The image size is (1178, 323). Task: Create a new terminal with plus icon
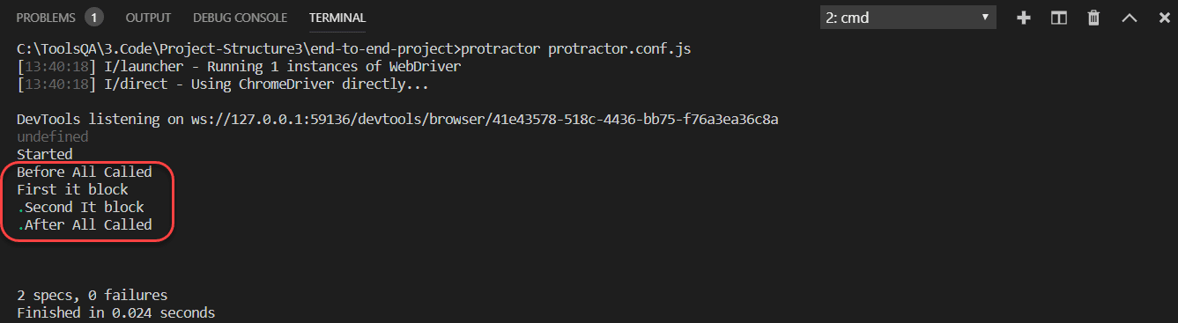pyautogui.click(x=1024, y=18)
